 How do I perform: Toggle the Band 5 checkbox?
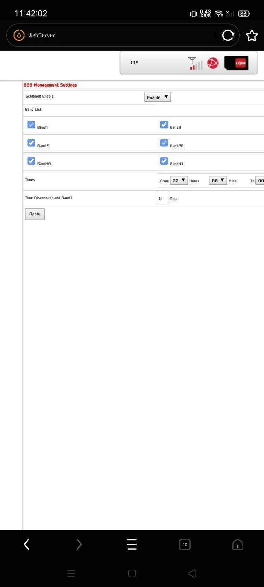pos(31,143)
